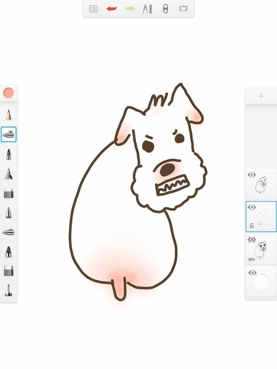Select the pencil brush
This screenshot has width=277, height=369.
coord(9,115)
